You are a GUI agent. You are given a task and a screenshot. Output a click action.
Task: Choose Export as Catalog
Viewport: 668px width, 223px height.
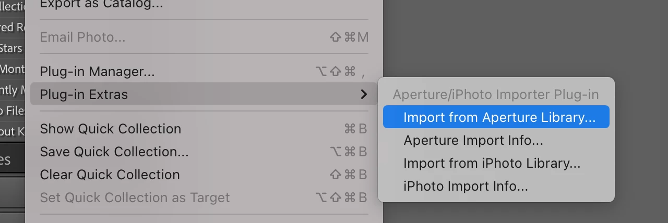pyautogui.click(x=101, y=5)
